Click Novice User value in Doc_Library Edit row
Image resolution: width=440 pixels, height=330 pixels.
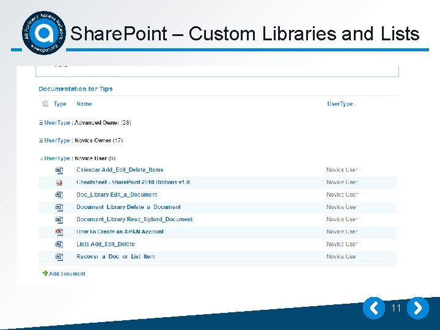tap(342, 194)
